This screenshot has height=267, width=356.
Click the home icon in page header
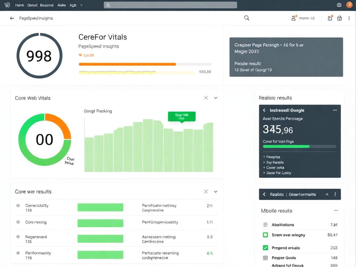coord(339,18)
